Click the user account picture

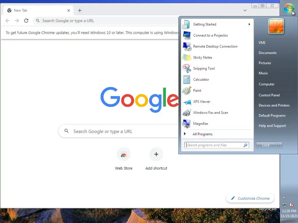[276, 26]
